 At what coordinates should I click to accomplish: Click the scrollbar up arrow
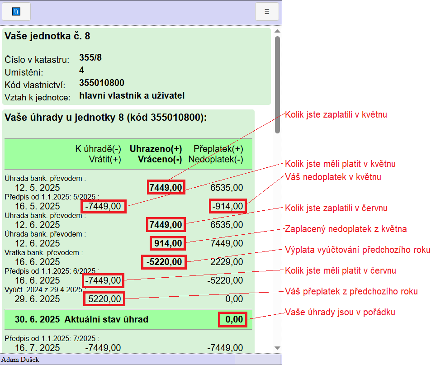277,31
